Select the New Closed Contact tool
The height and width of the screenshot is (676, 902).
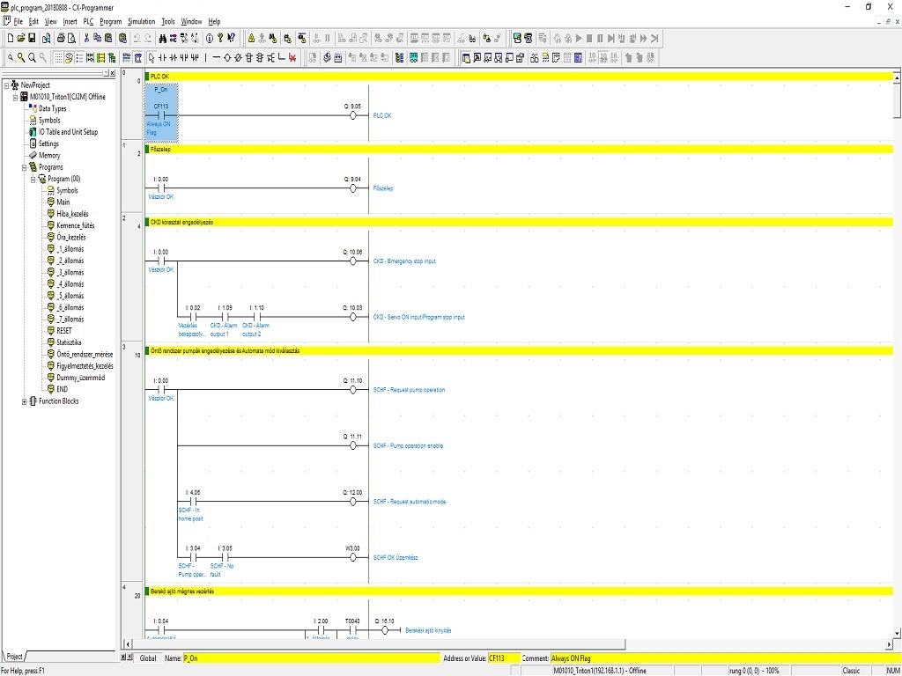(x=174, y=57)
